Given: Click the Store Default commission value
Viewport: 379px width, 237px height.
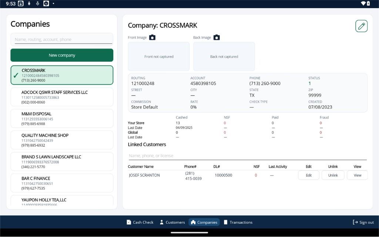Looking at the screenshot, I should [x=145, y=107].
